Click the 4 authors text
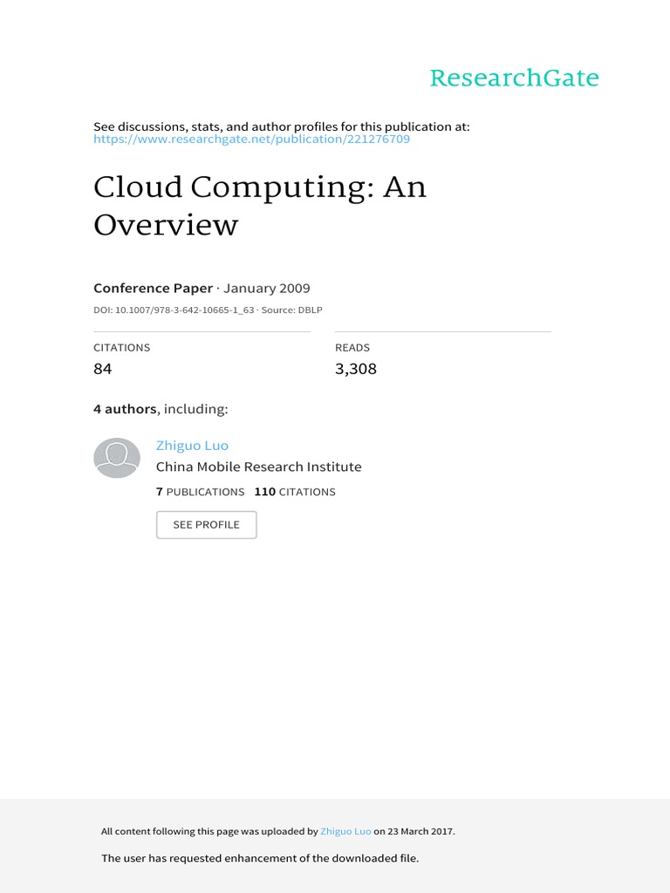This screenshot has height=893, width=670. coord(125,408)
